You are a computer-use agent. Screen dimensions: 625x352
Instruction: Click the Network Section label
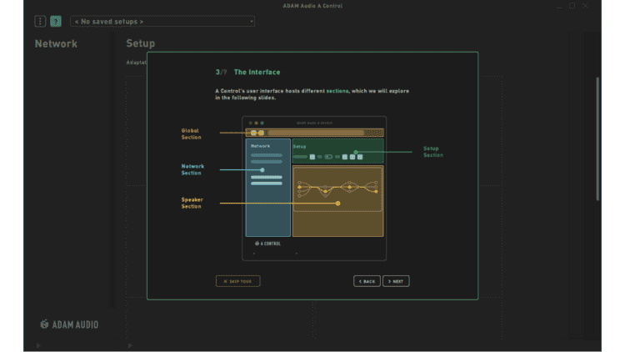(x=192, y=169)
